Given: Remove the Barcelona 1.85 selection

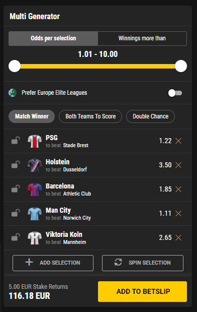Looking at the screenshot, I should click(178, 189).
